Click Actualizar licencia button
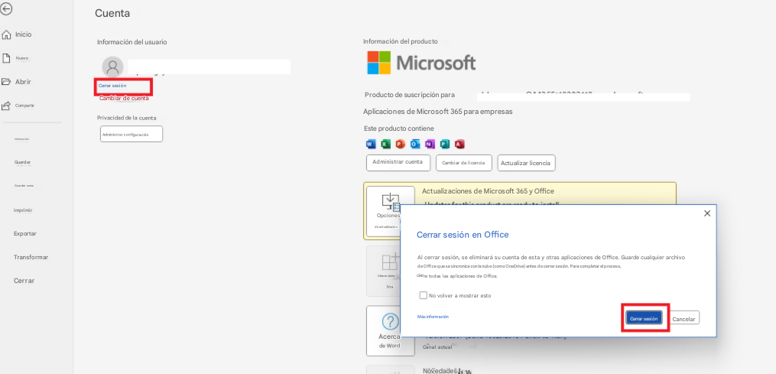Screen dimensions: 776x374 click(x=526, y=163)
